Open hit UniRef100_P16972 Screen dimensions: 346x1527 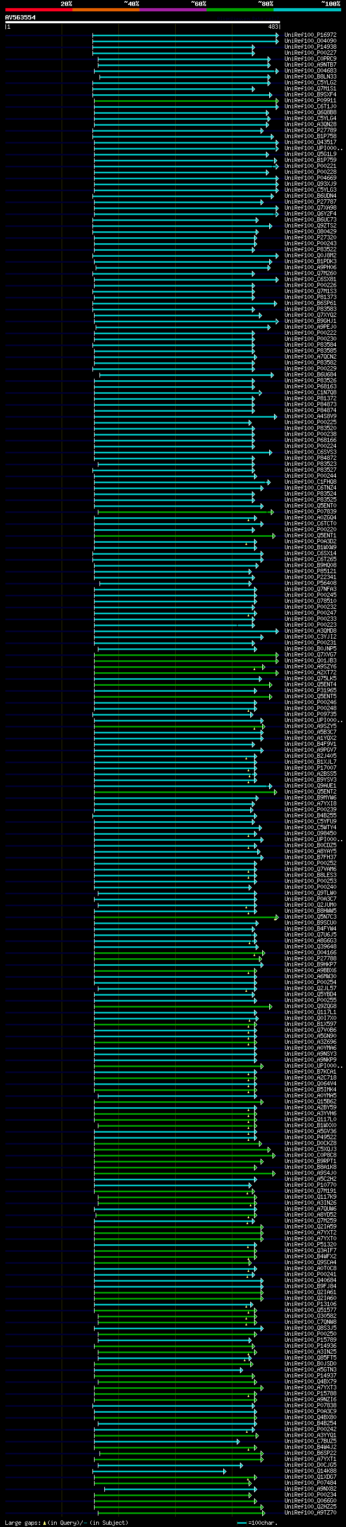point(310,35)
